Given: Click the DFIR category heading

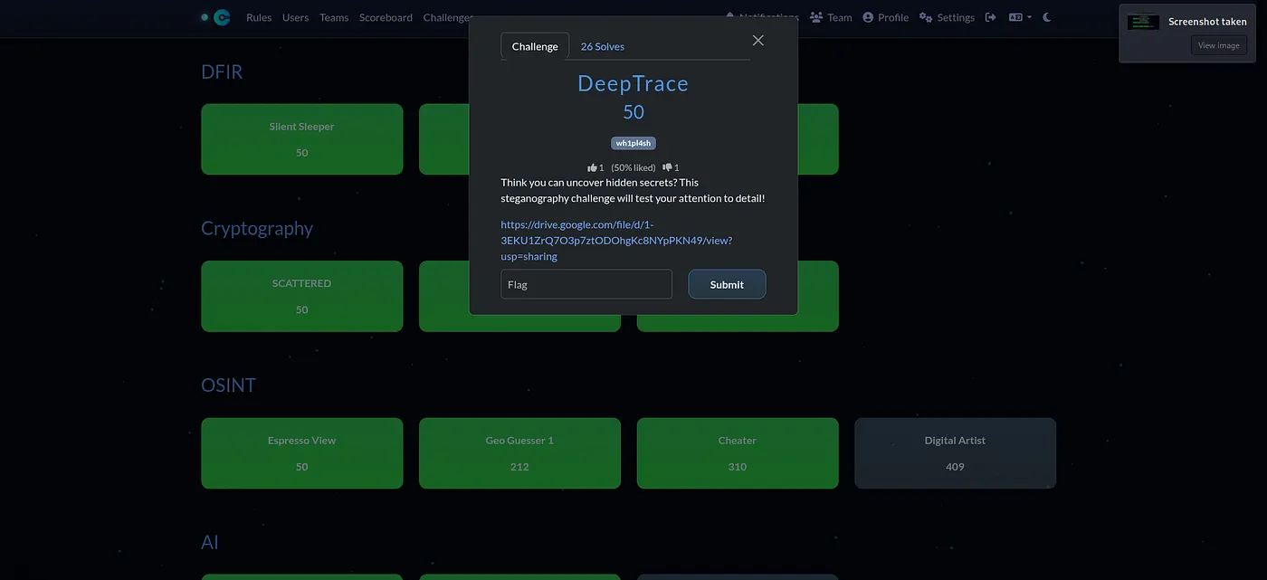Looking at the screenshot, I should click(222, 71).
